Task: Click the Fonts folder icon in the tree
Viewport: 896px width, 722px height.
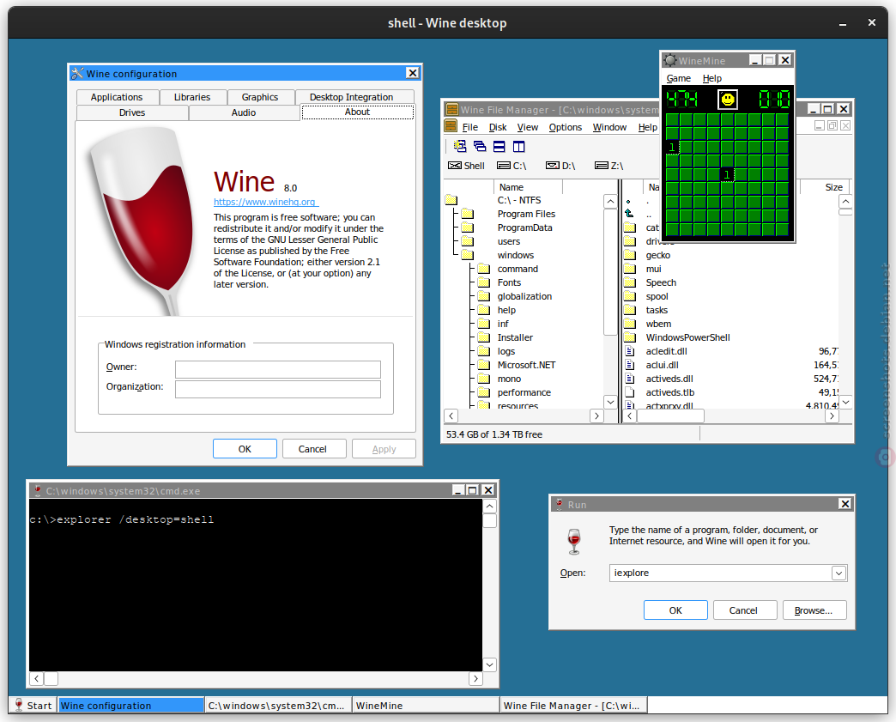Action: pyautogui.click(x=484, y=282)
